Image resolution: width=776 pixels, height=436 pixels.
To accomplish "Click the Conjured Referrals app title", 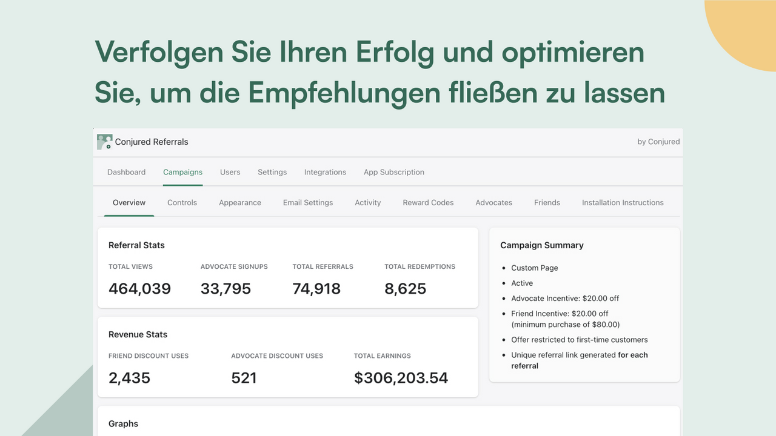I will tap(152, 142).
